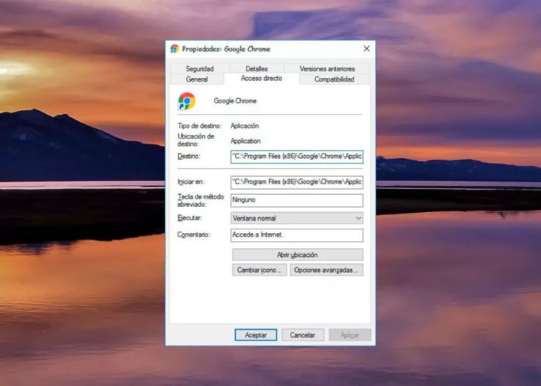The width and height of the screenshot is (541, 386).
Task: Click the large Google Chrome shortcut icon
Action: coord(187,101)
